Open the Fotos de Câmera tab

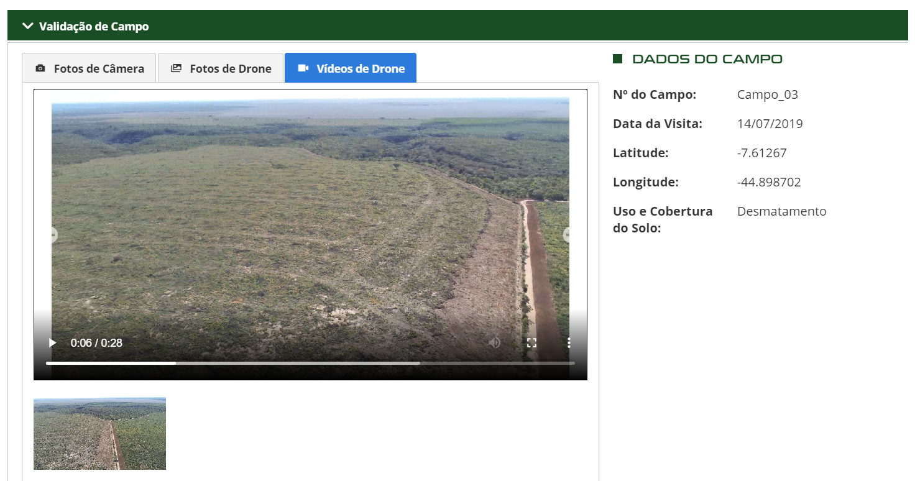[x=90, y=68]
